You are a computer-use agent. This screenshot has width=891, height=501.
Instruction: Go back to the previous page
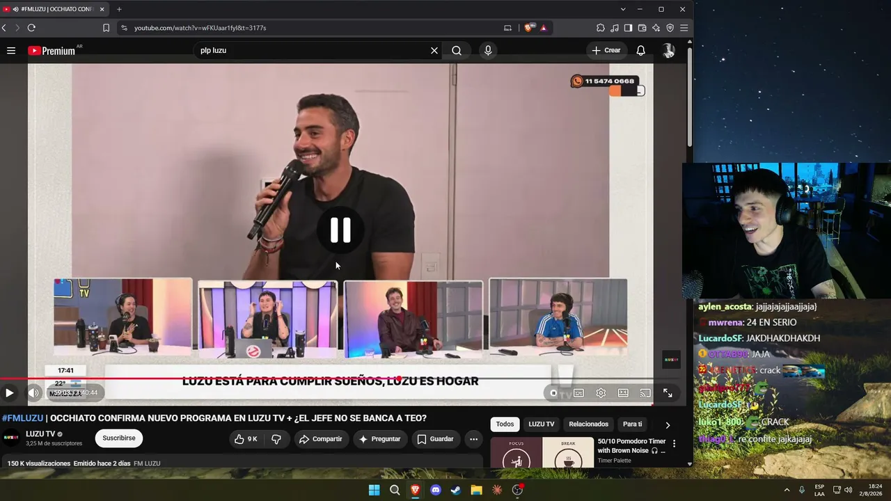pos(4,28)
